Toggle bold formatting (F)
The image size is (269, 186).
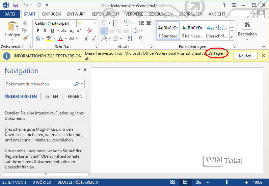pyautogui.click(x=38, y=31)
